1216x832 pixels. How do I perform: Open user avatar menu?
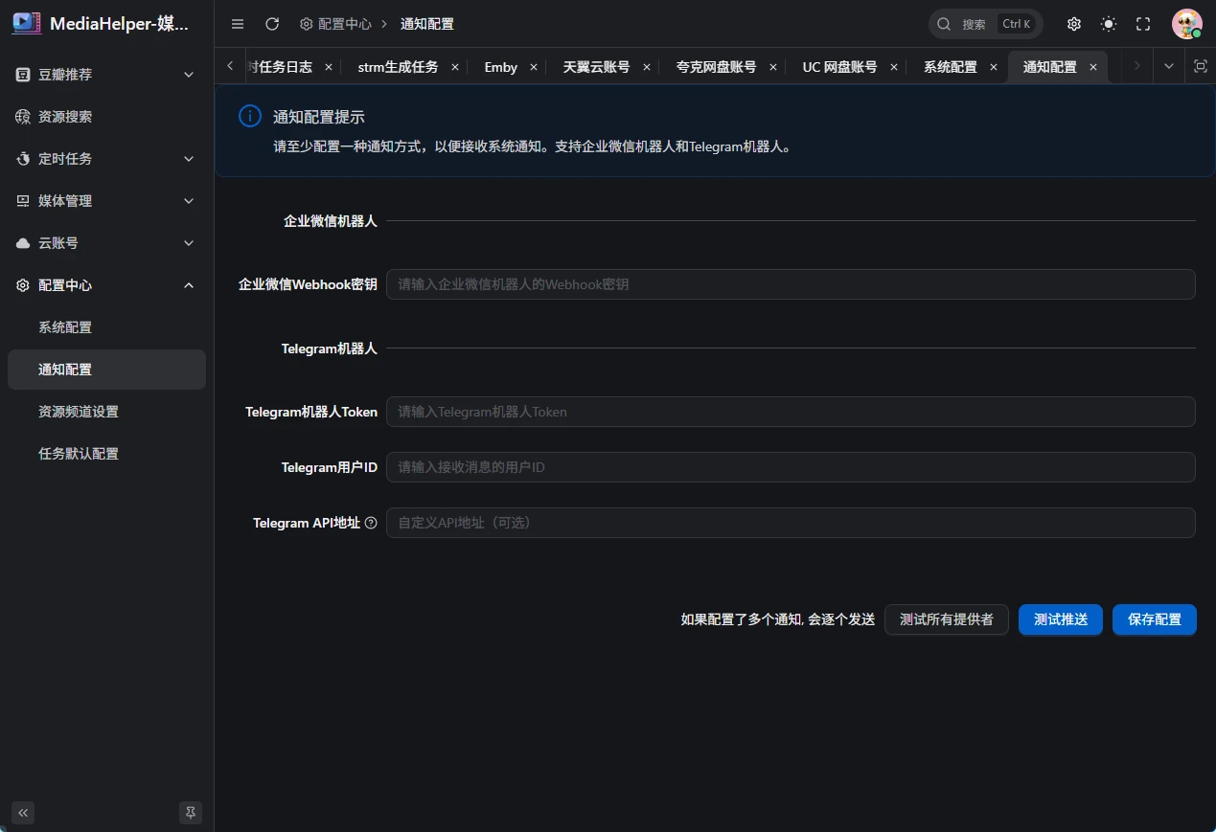tap(1186, 24)
